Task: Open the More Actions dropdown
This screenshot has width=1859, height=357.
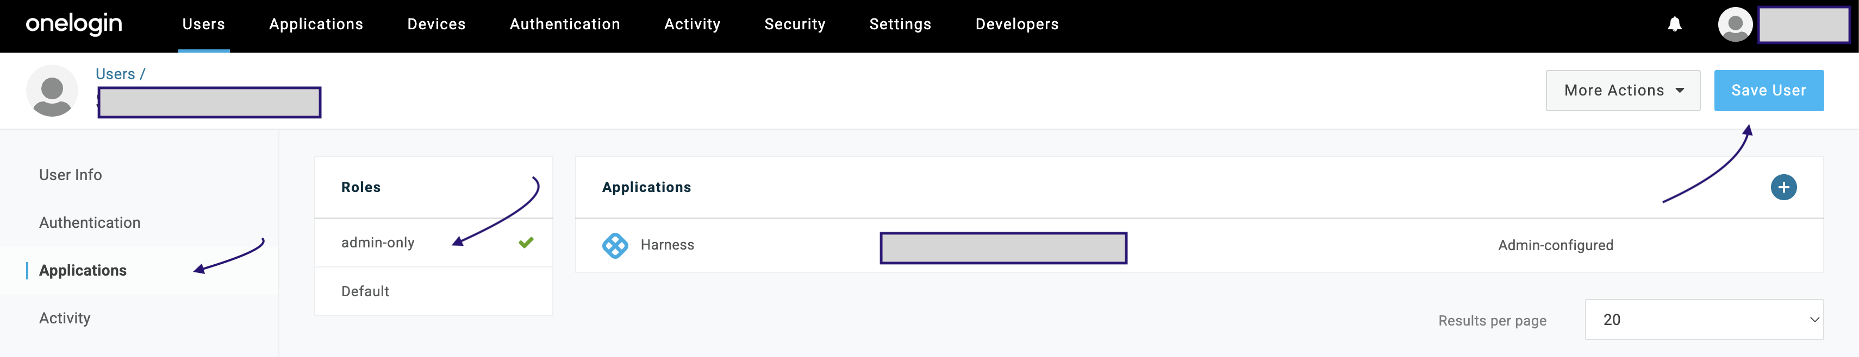Action: pos(1623,91)
